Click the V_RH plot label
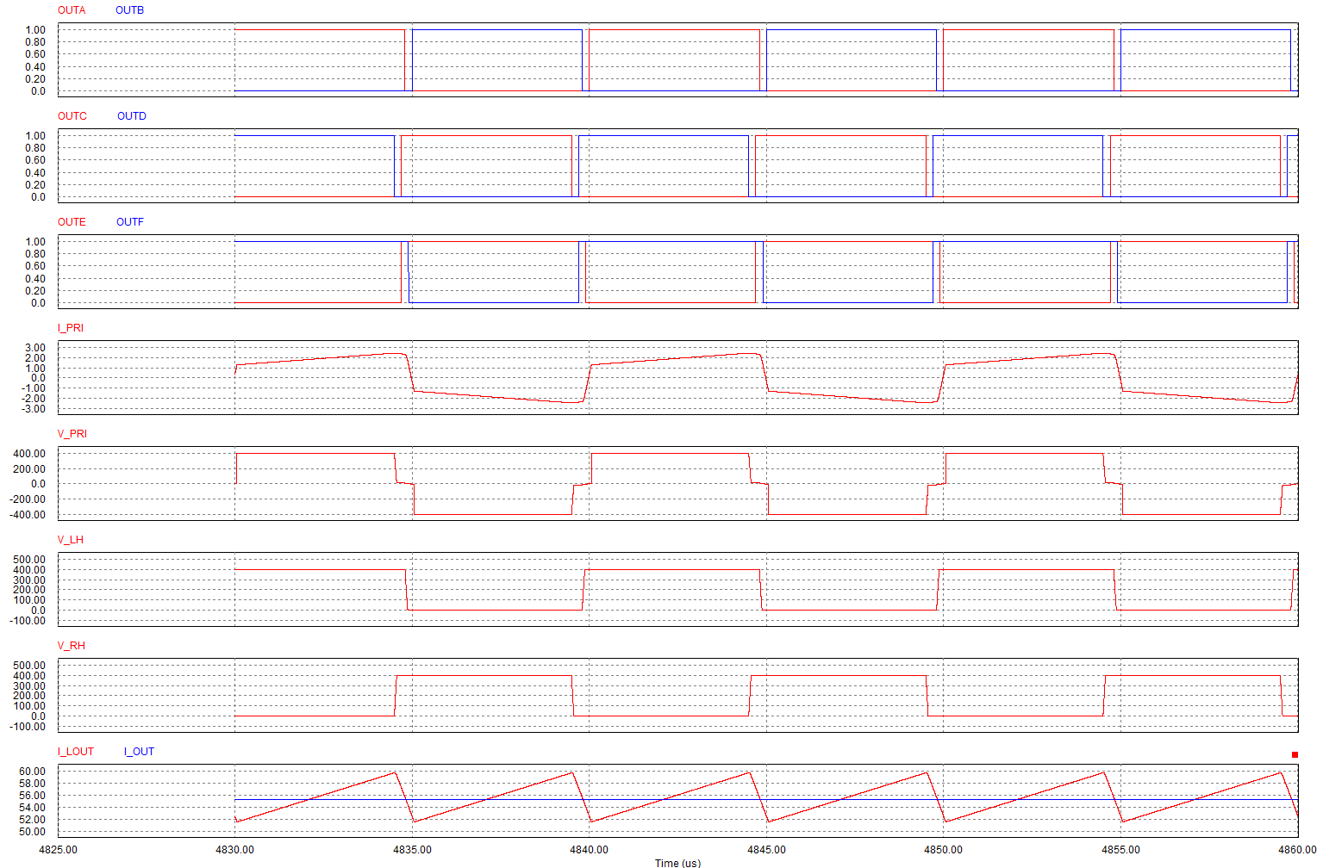The height and width of the screenshot is (868, 1323). [x=72, y=646]
